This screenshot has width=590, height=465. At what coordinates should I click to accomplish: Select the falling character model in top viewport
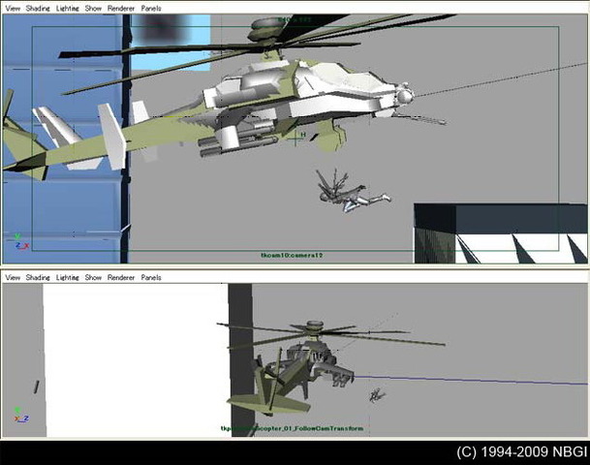click(x=349, y=192)
